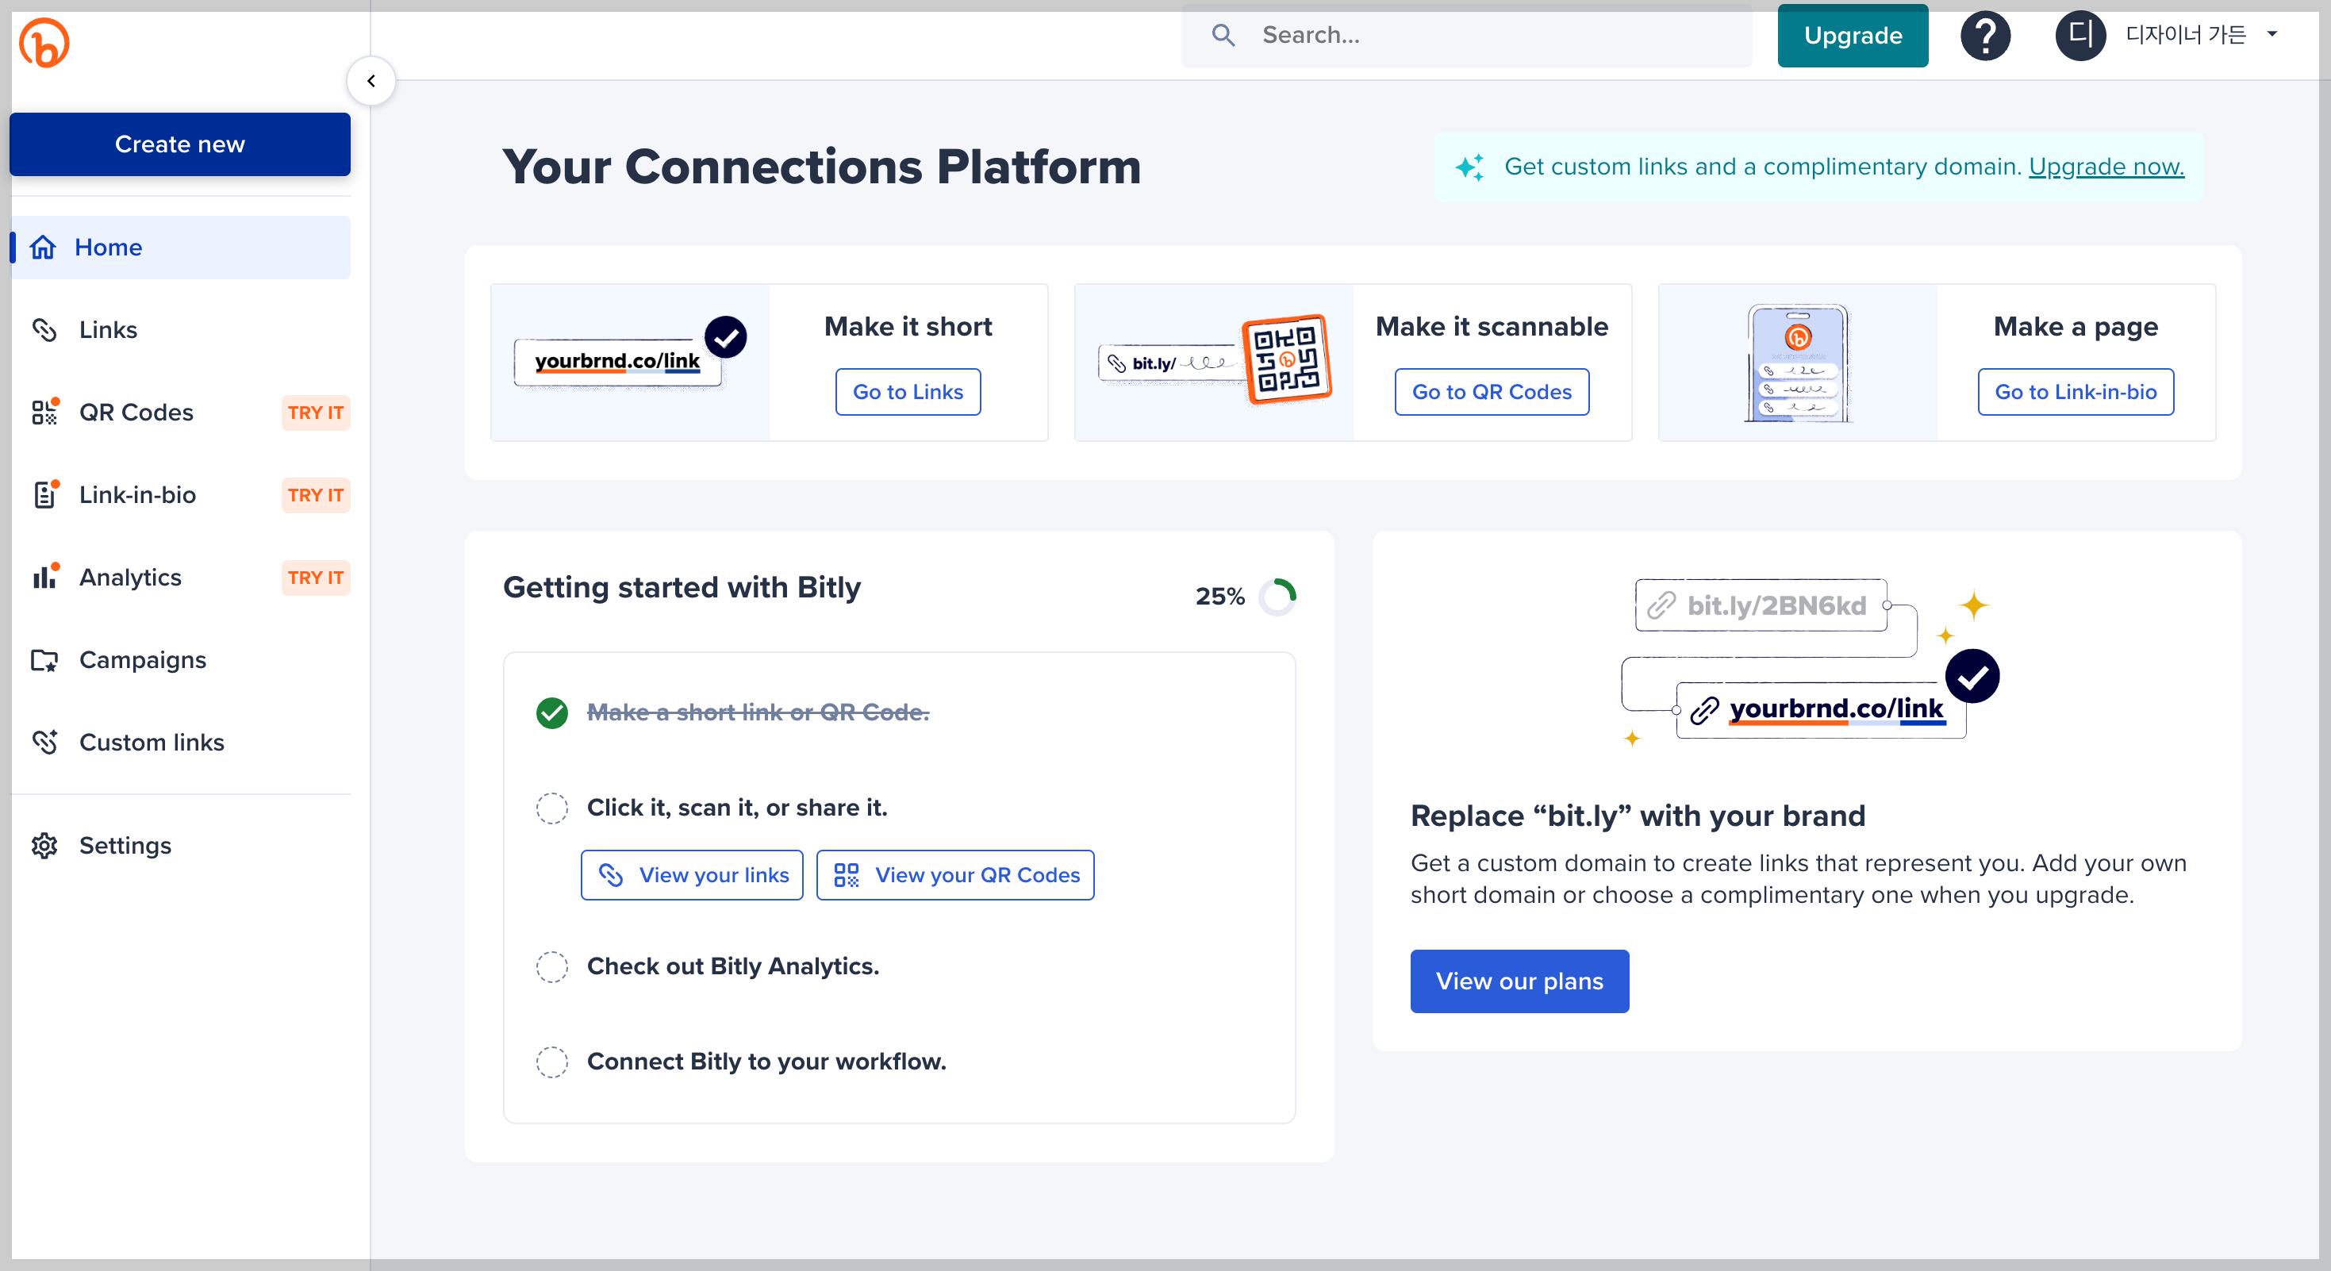
Task: Expand the 'Make a short link' completed step
Action: (x=758, y=712)
